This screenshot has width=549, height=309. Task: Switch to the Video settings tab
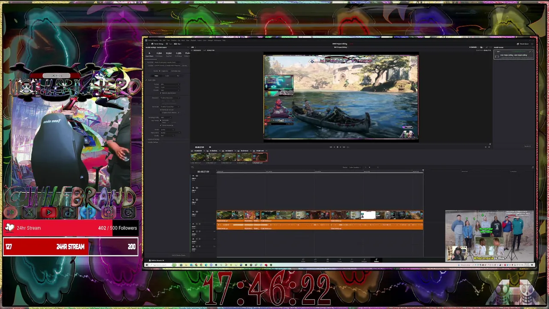(157, 76)
